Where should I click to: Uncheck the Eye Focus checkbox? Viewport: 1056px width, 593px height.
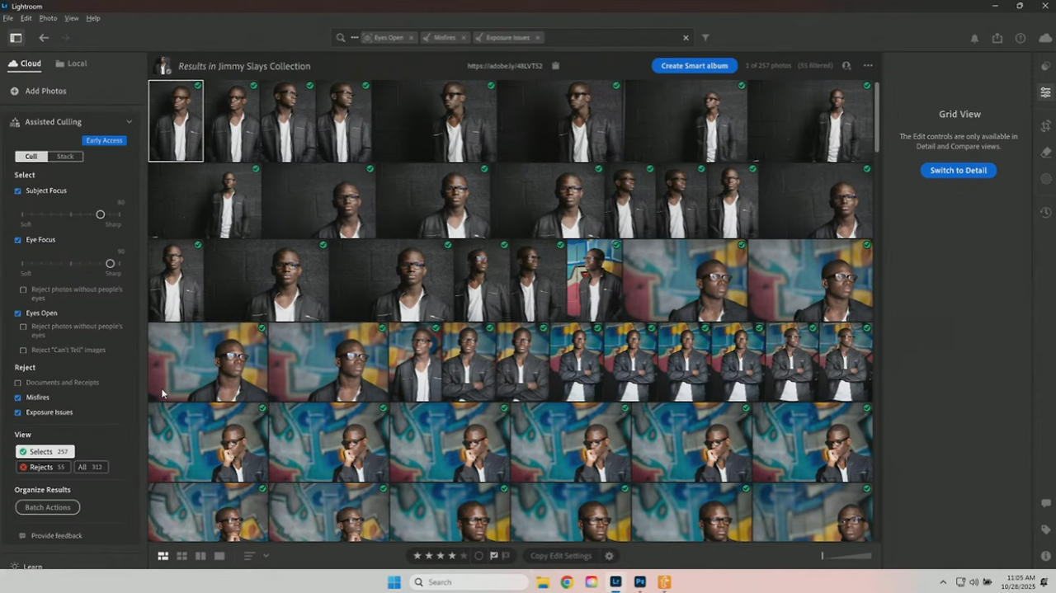pos(18,240)
